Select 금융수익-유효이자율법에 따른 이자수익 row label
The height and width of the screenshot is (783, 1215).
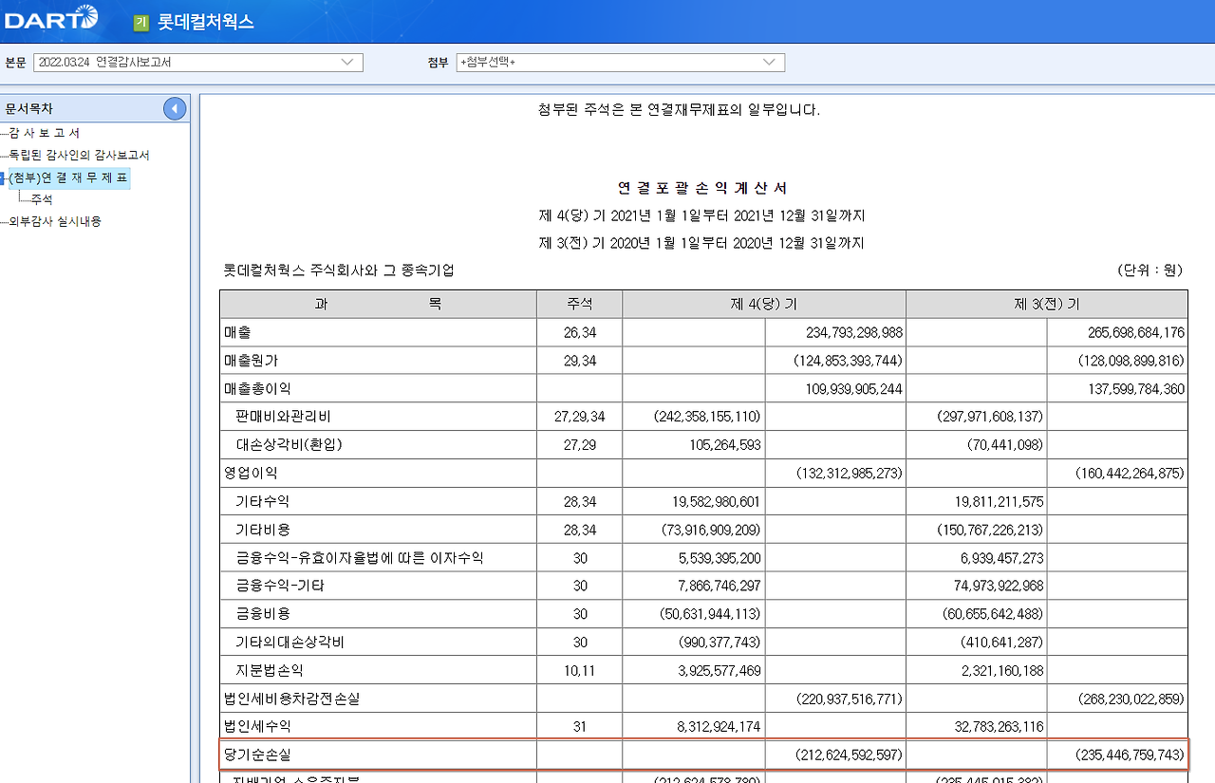coord(360,557)
